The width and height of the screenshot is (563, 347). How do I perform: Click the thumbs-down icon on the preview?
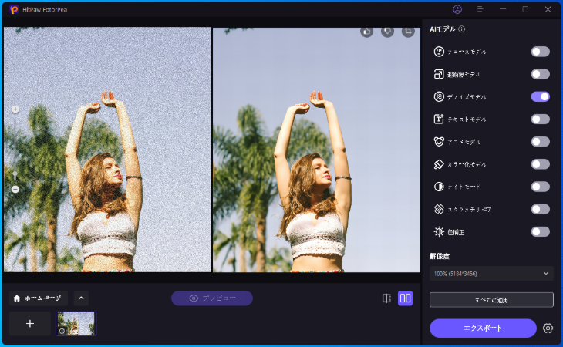(x=387, y=32)
